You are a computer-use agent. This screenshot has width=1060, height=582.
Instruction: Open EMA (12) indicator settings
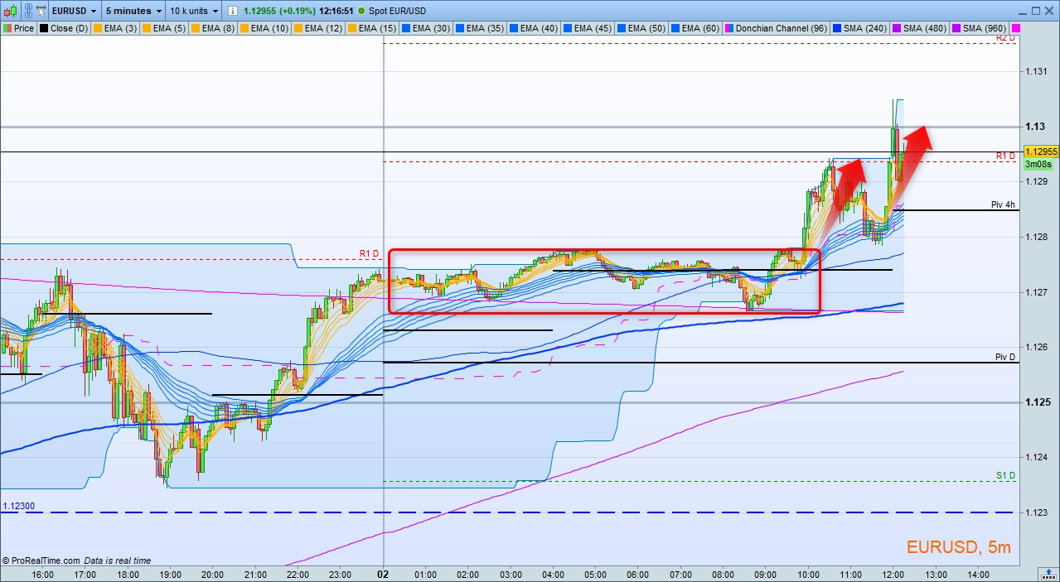317,28
